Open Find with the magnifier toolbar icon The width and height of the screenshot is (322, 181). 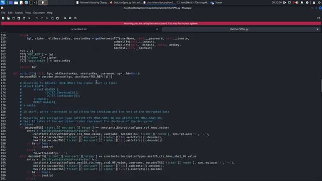tap(65, 18)
